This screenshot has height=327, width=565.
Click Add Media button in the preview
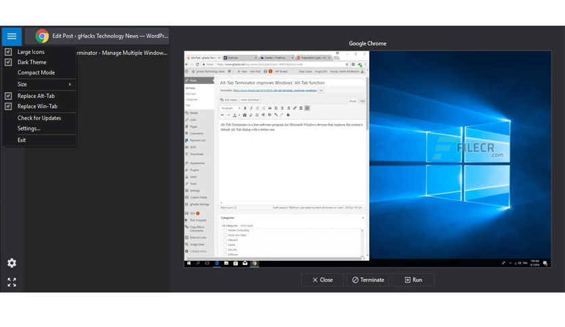[x=229, y=100]
